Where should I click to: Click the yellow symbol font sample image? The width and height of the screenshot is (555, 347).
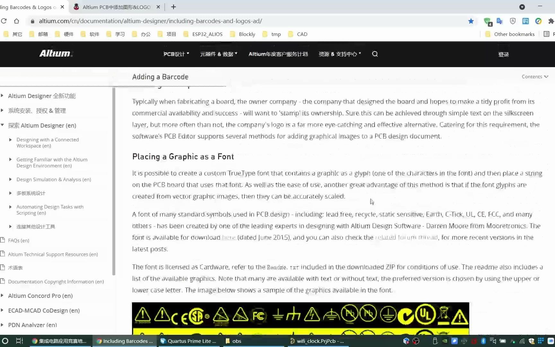[300, 318]
